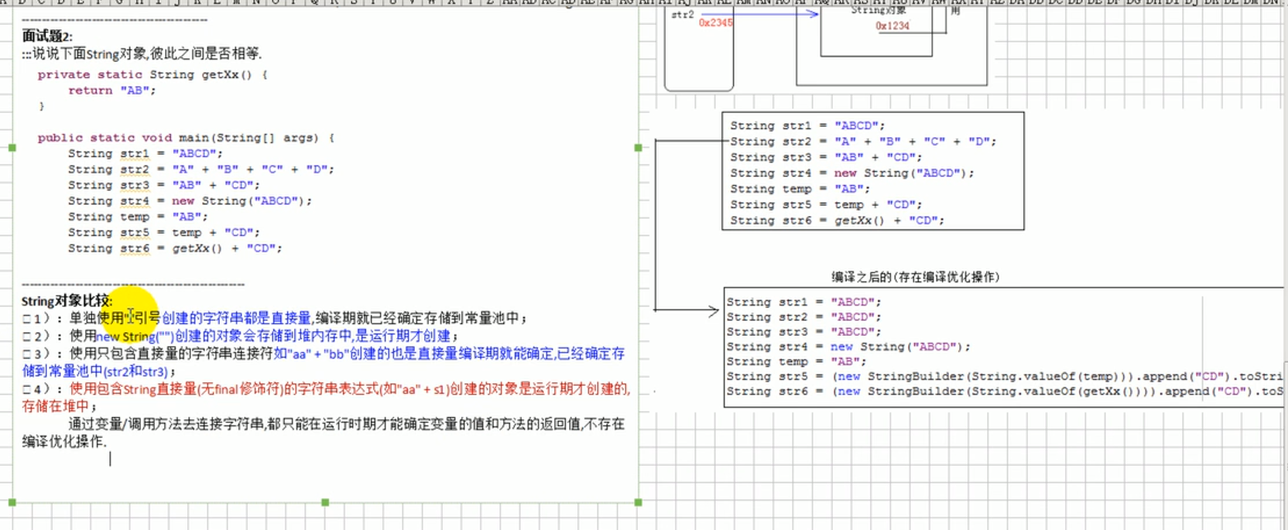This screenshot has width=1288, height=530.
Task: Click rule 2) about new String("") 堆内存
Action: 240,336
